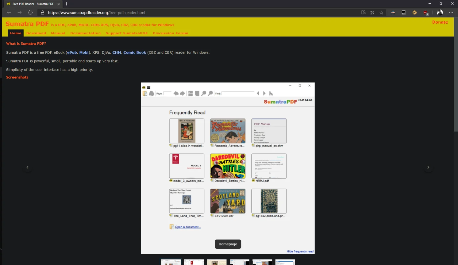Select the HRMJ.pdf thumbnail
This screenshot has height=265, width=458.
pyautogui.click(x=269, y=166)
